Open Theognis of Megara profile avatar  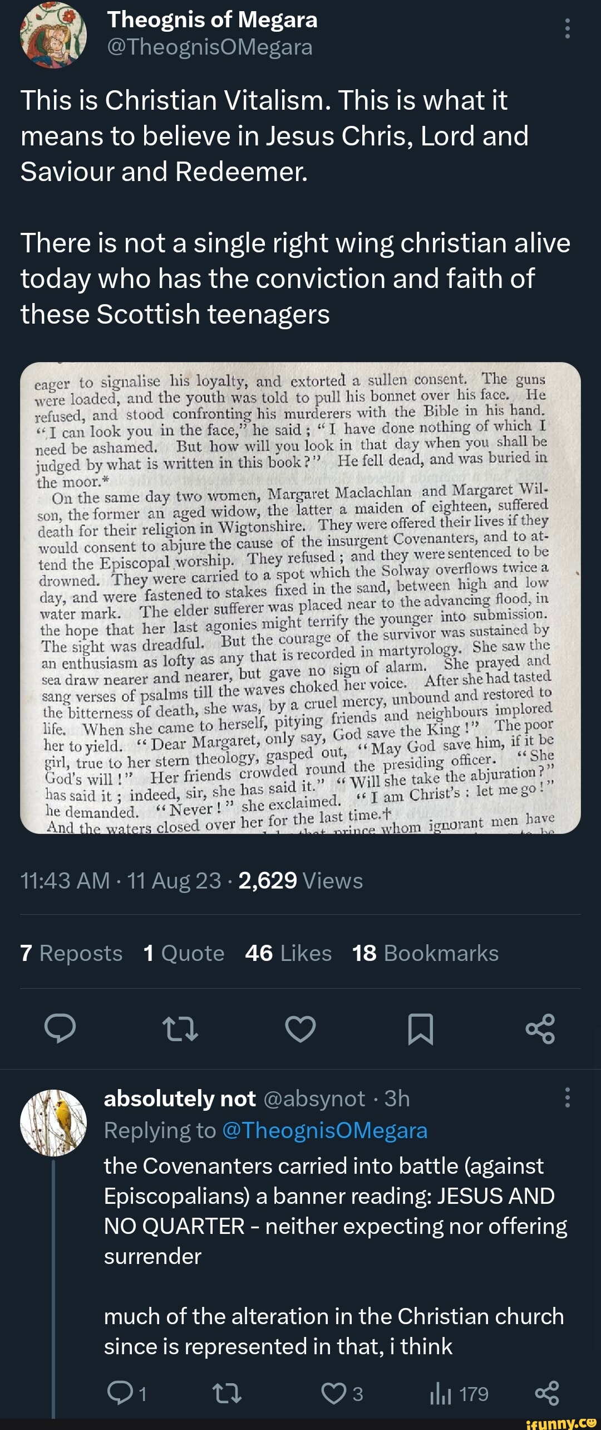point(53,35)
